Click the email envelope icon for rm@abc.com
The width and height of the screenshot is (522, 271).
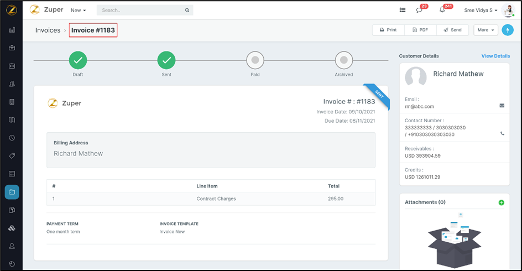[x=502, y=106]
